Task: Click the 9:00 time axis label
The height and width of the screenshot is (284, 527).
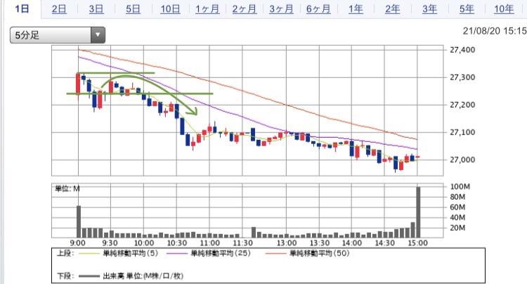Action: [77, 243]
